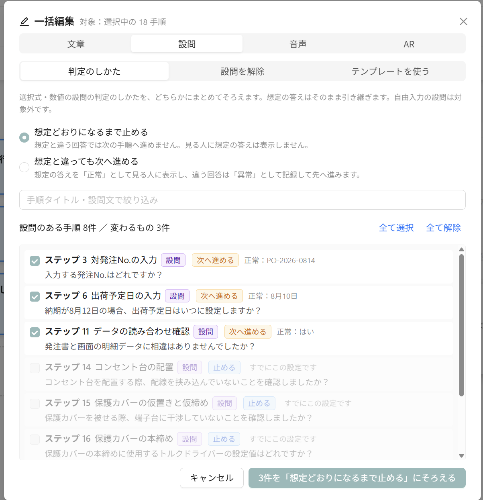Click the 設問 badge on ステップ 3
Screen dimensions: 483x500
173,260
